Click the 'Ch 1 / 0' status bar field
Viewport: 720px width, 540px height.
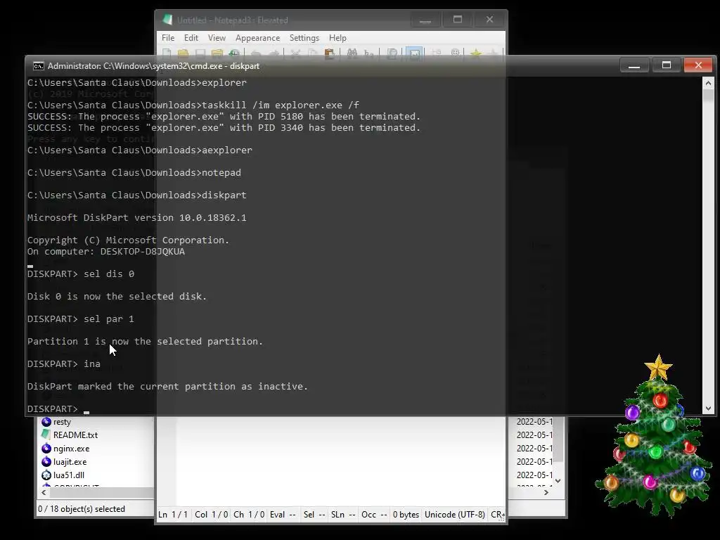click(x=249, y=515)
